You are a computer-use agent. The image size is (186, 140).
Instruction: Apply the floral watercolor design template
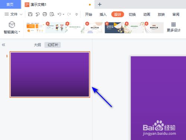tap(134, 28)
